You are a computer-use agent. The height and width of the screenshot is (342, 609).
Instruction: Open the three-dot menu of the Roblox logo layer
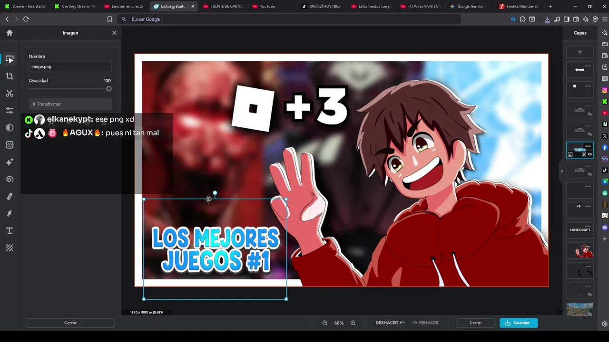588,86
